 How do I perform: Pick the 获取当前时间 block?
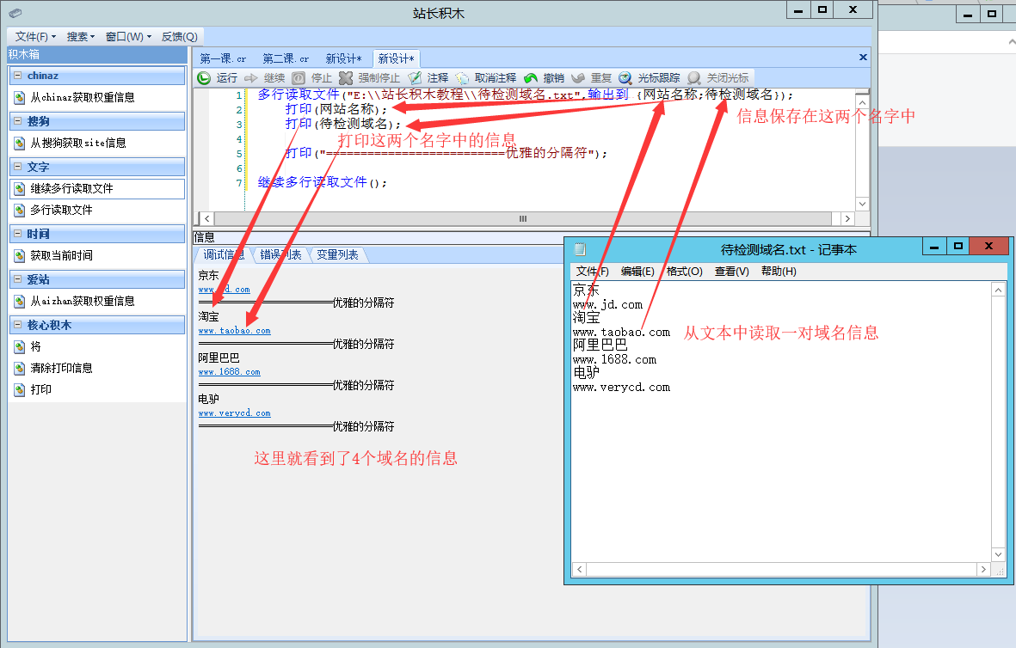click(x=61, y=255)
